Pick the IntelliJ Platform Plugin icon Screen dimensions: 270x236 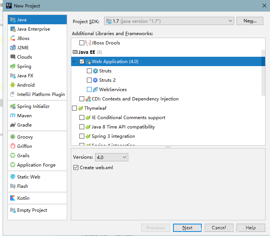[x=13, y=94]
